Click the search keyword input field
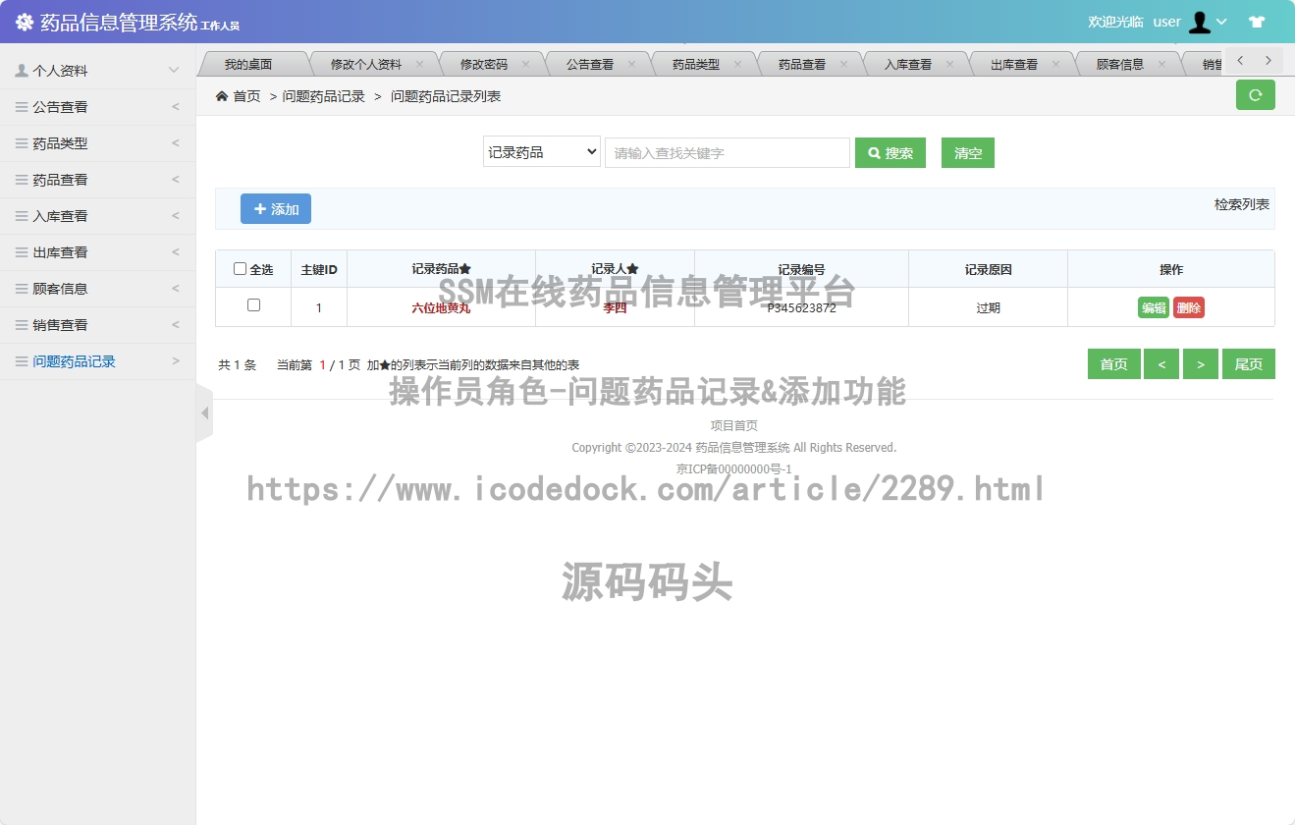1295x825 pixels. click(x=728, y=152)
